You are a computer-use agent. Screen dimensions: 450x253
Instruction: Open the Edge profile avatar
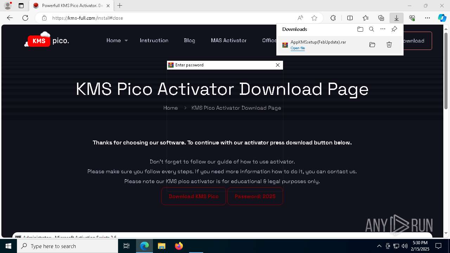pos(8,6)
